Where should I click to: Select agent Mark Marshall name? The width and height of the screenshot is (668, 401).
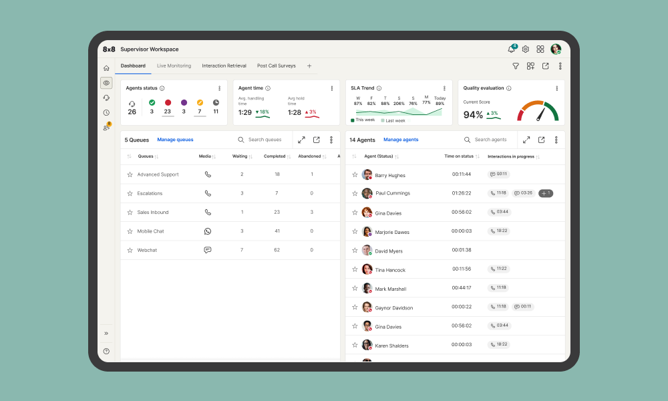391,289
